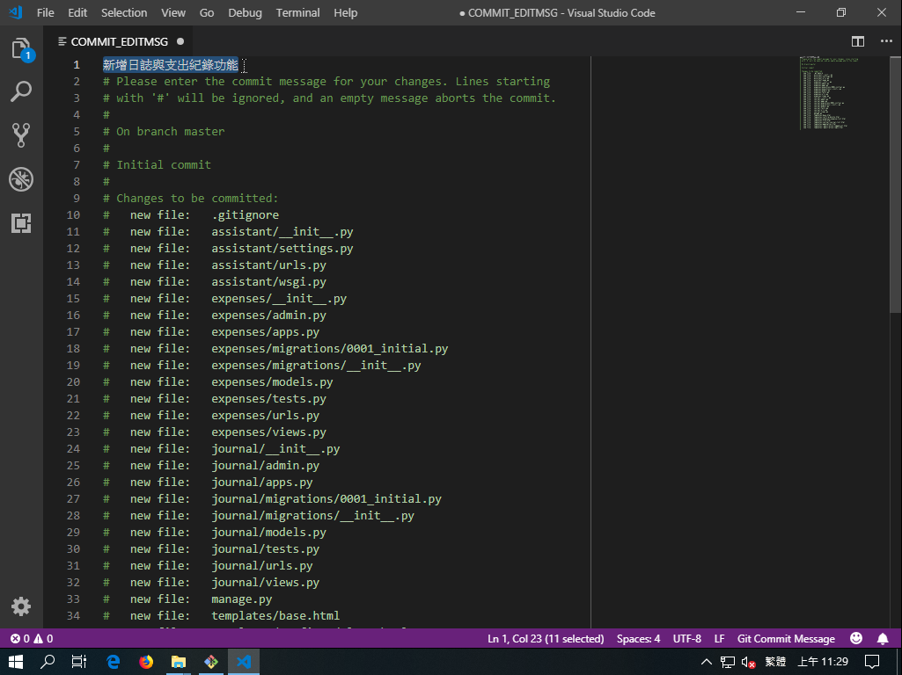Open the Explorer view in activity bar

pos(21,48)
